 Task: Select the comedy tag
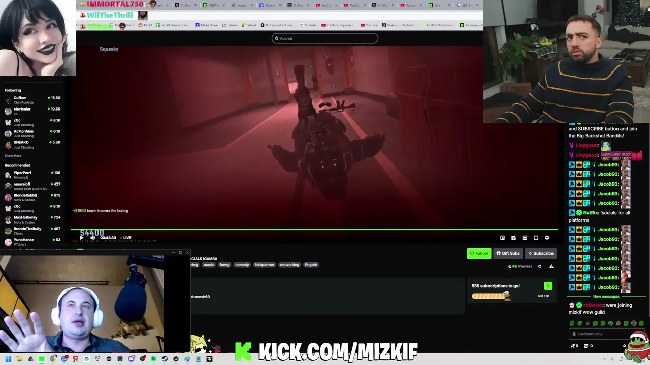pos(242,265)
